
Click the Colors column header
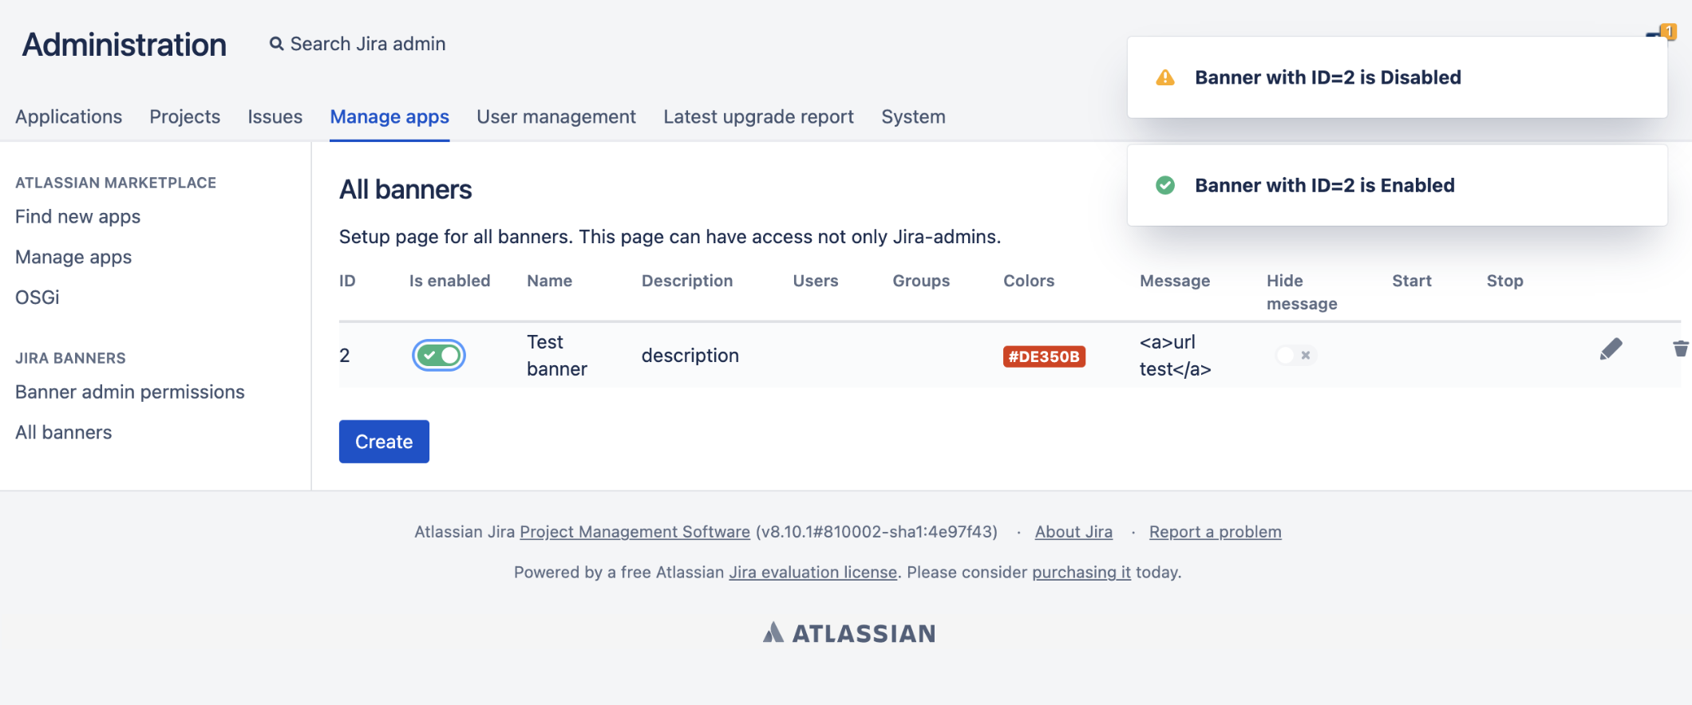tap(1029, 281)
